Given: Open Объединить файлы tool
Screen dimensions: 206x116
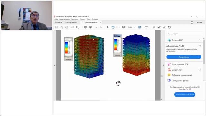Looking at the screenshot, I should [x=180, y=81].
